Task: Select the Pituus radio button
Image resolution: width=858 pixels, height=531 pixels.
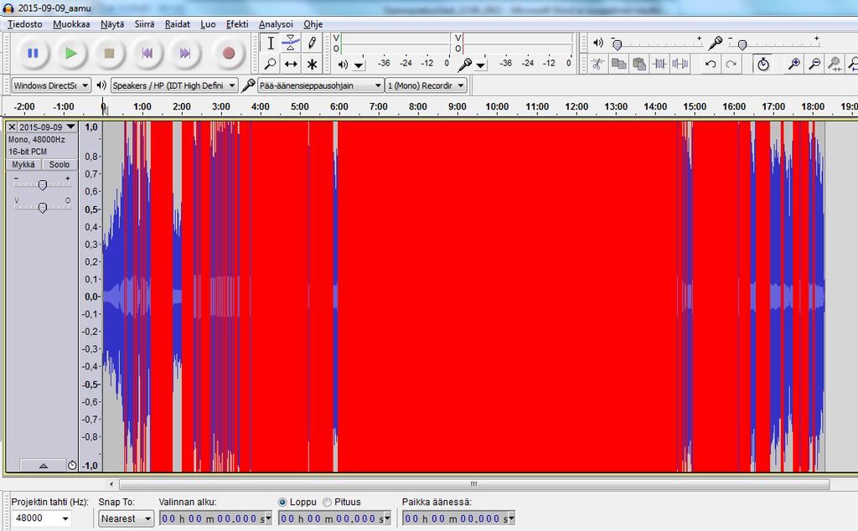Action: pyautogui.click(x=328, y=502)
